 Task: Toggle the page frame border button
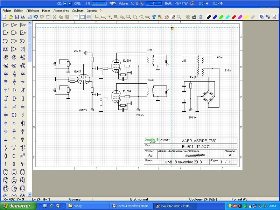83,17
